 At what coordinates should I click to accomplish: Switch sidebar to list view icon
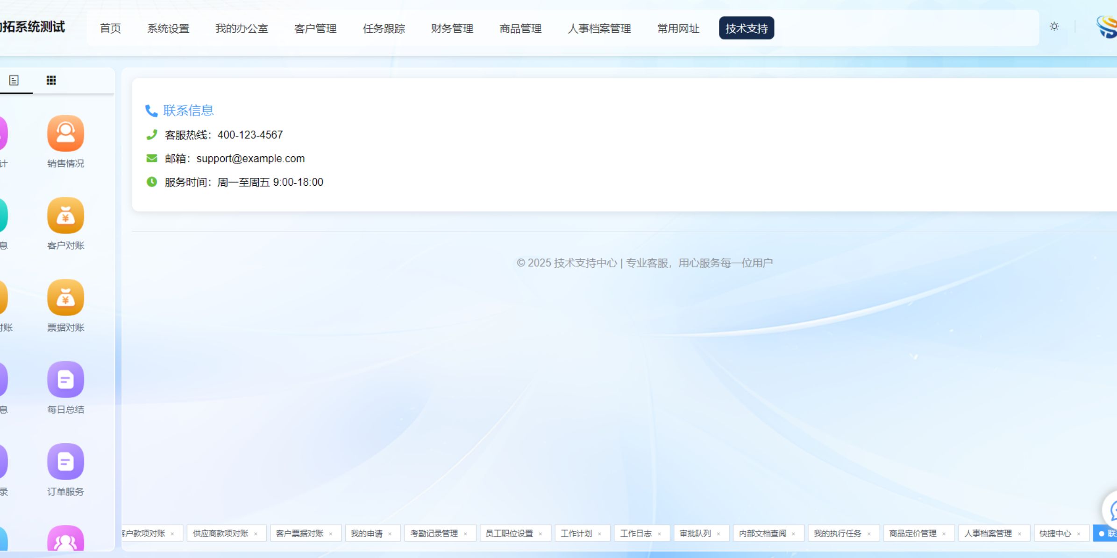14,80
